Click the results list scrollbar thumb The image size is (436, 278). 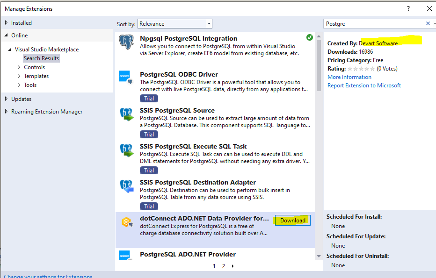click(x=319, y=65)
